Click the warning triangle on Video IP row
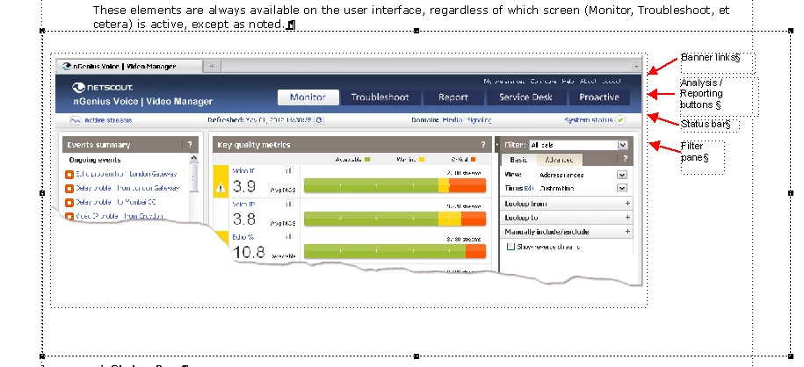804x367 pixels. [221, 188]
